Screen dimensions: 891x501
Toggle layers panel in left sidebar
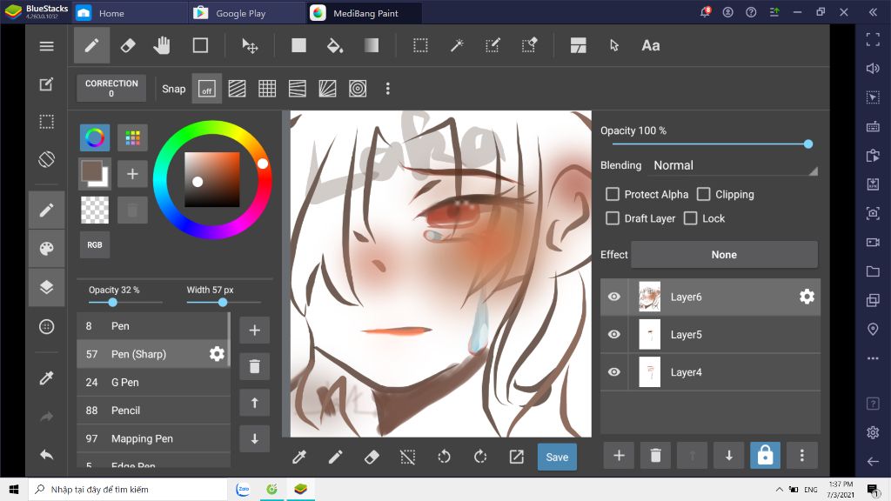click(47, 287)
